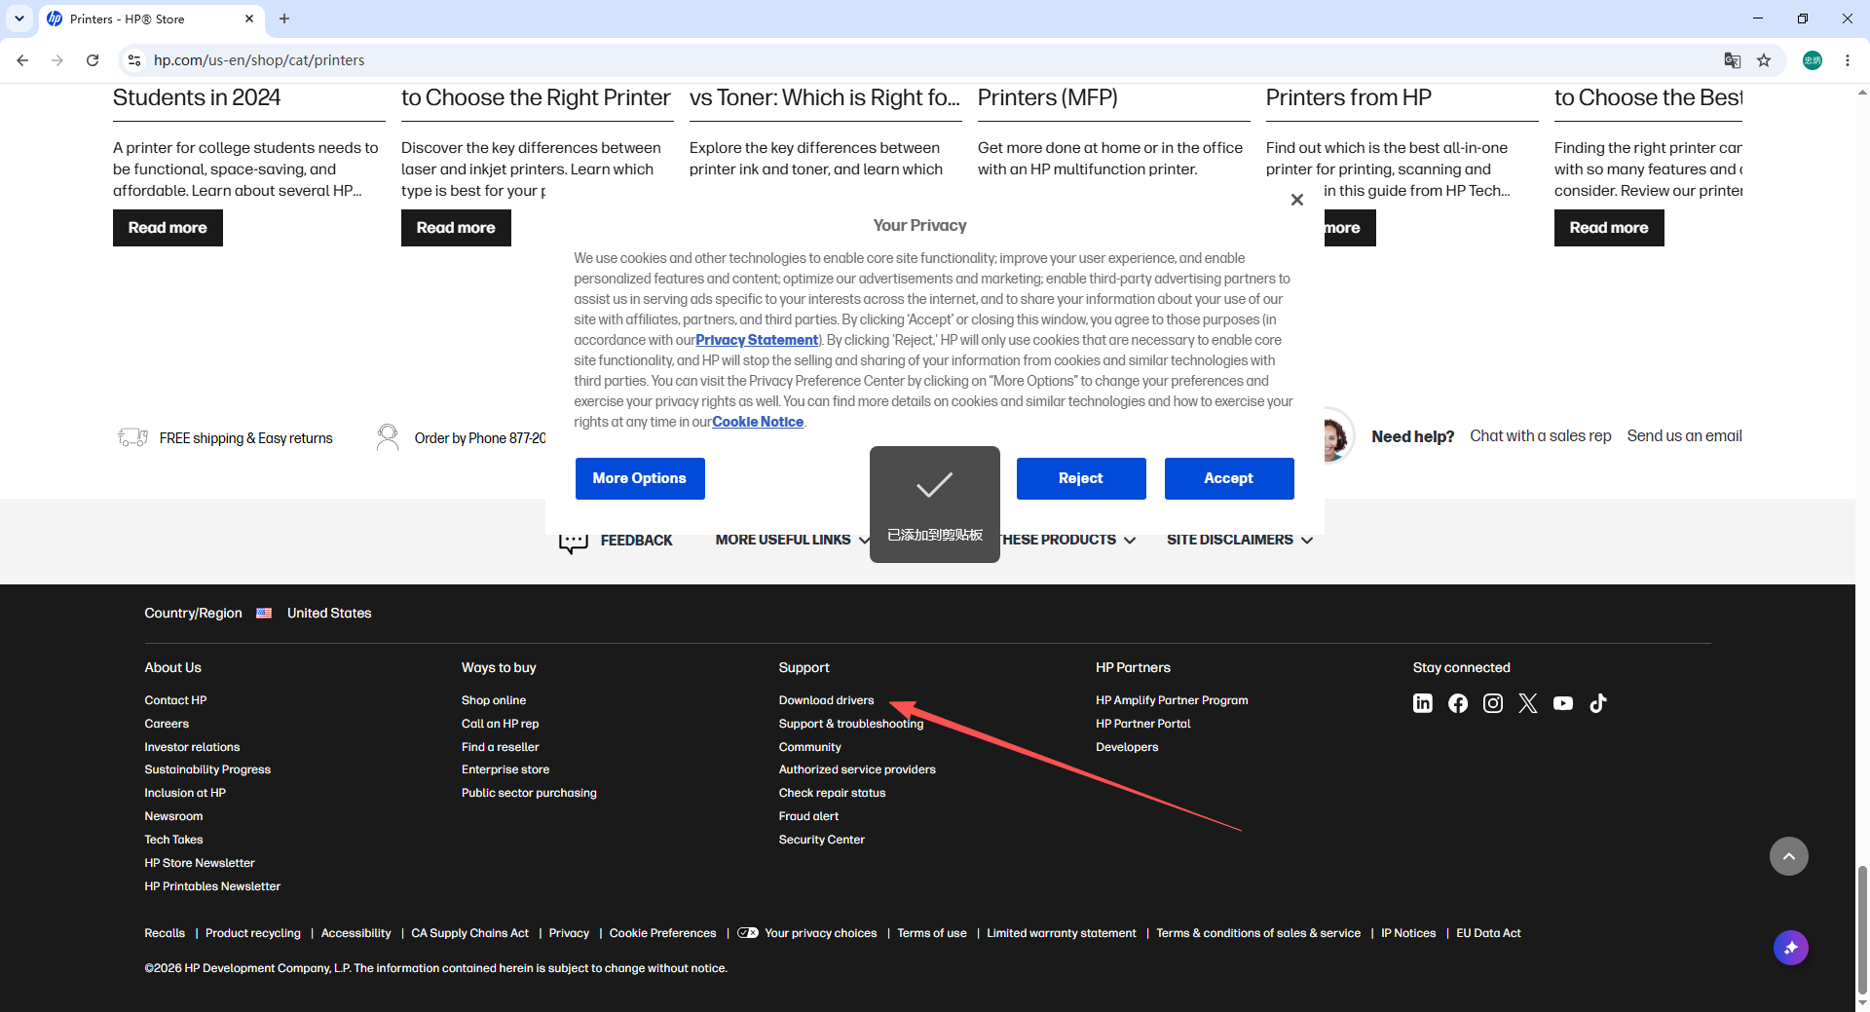Open Check repair status link
This screenshot has height=1012, width=1870.
point(832,793)
